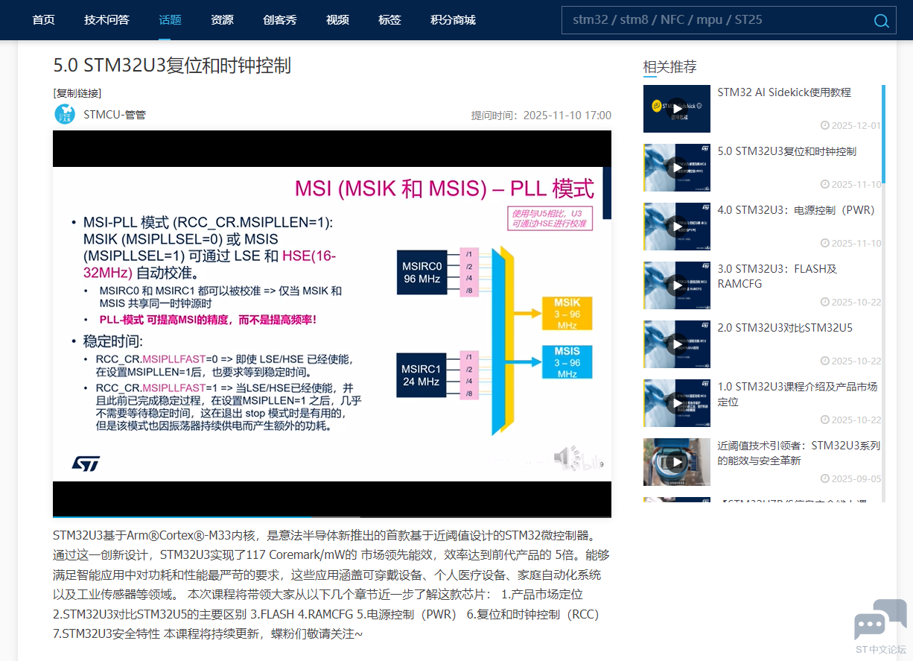Open the 积分商城 navigation item
This screenshot has height=661, width=913.
(x=453, y=19)
